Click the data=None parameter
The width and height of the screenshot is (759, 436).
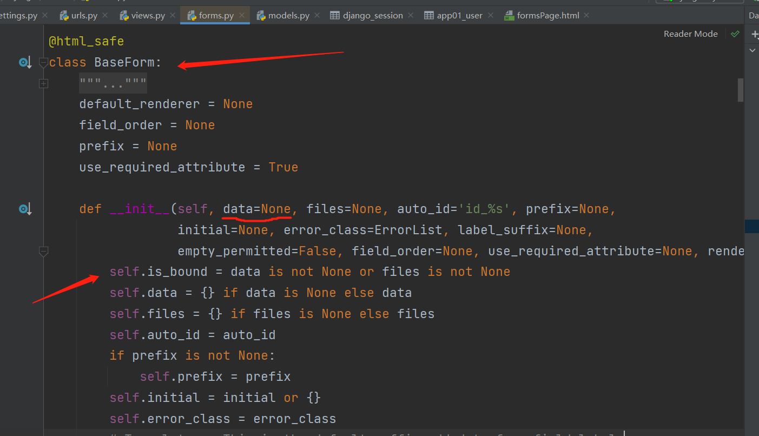click(257, 209)
